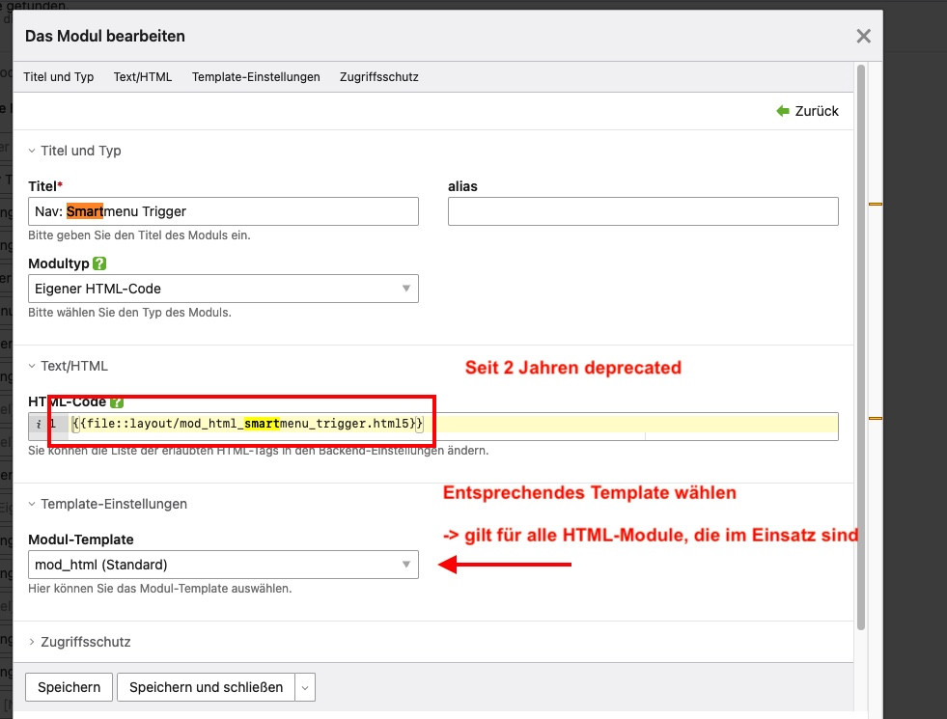Viewport: 947px width, 719px height.
Task: Click into the alias input field
Action: [643, 211]
